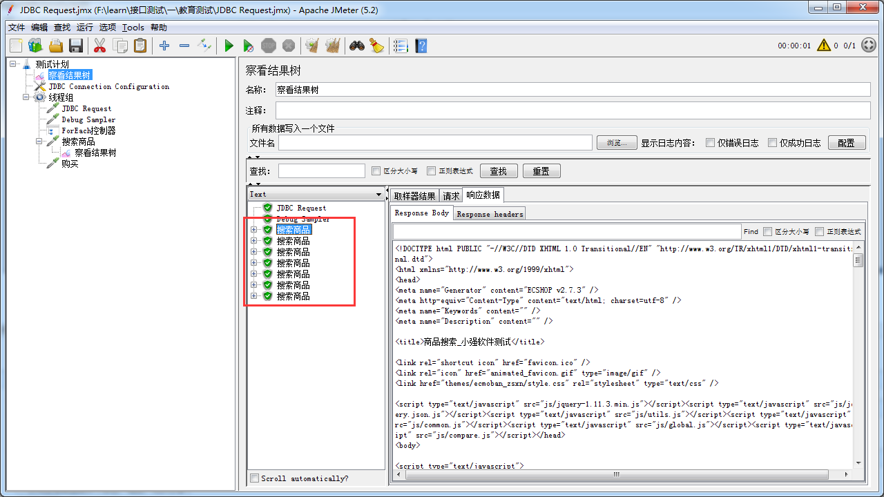Open Help with the question mark icon

tap(421, 46)
